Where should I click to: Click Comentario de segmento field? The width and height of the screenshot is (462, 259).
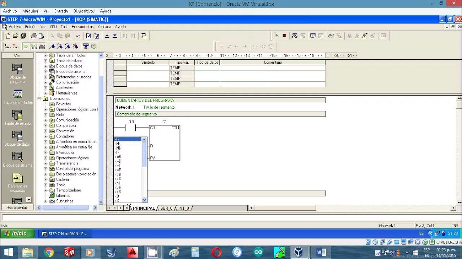tap(220, 114)
